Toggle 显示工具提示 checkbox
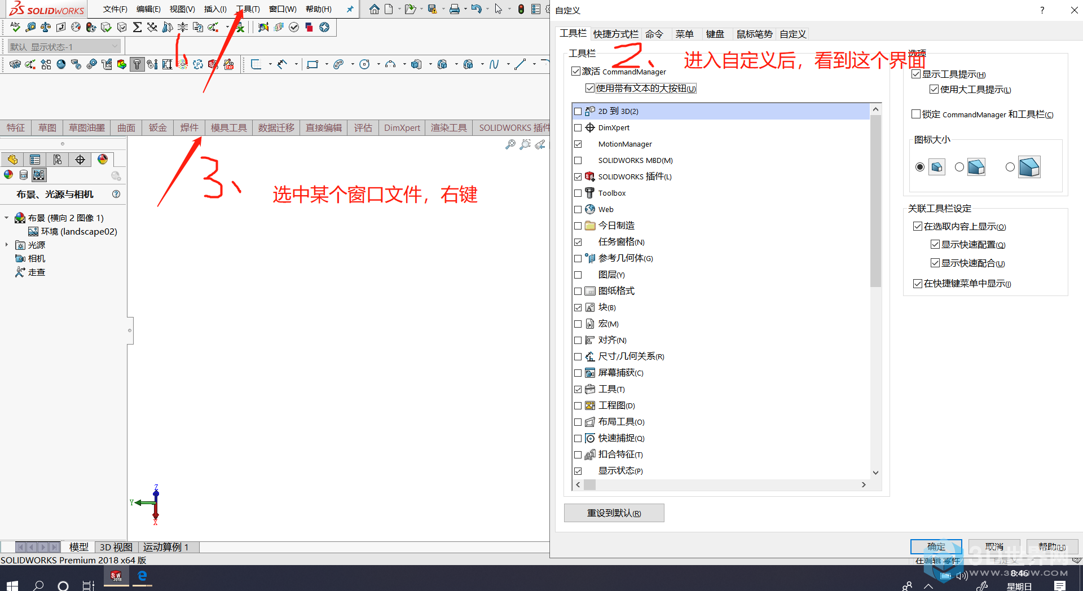1083x591 pixels. tap(917, 74)
